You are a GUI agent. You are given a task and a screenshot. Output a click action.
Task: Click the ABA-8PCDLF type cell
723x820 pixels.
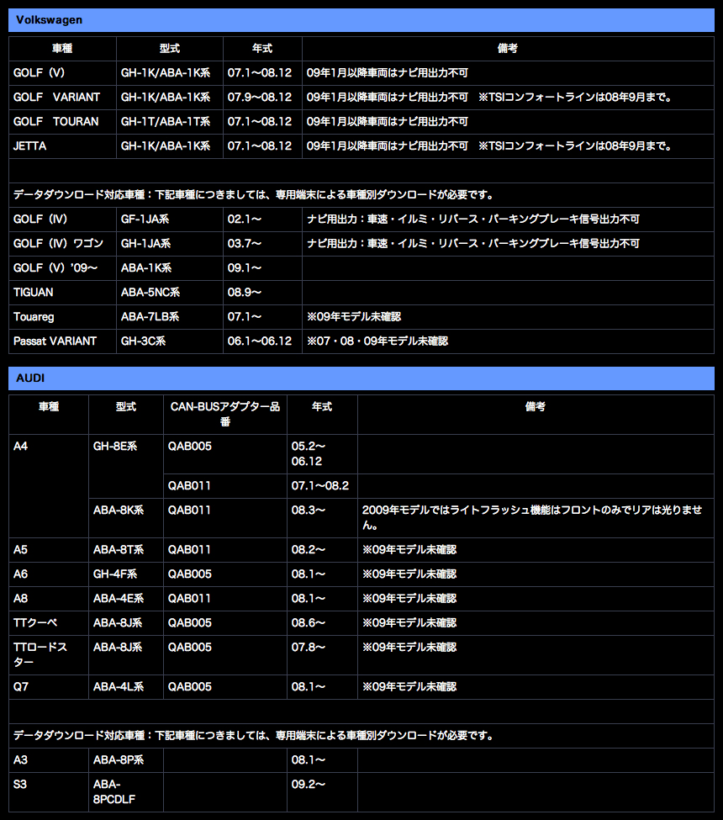point(126,792)
